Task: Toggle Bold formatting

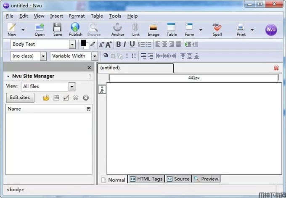Action: pos(119,44)
